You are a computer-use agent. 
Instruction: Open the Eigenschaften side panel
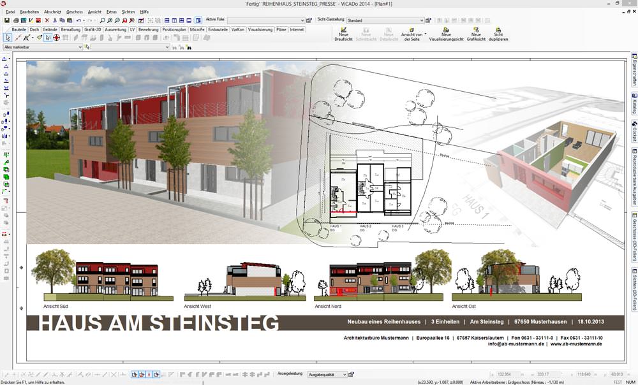634,69
